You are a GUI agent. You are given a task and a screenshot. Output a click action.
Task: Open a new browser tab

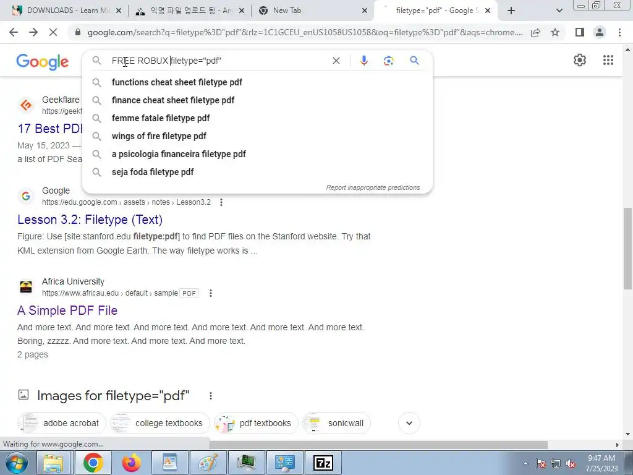pyautogui.click(x=511, y=11)
